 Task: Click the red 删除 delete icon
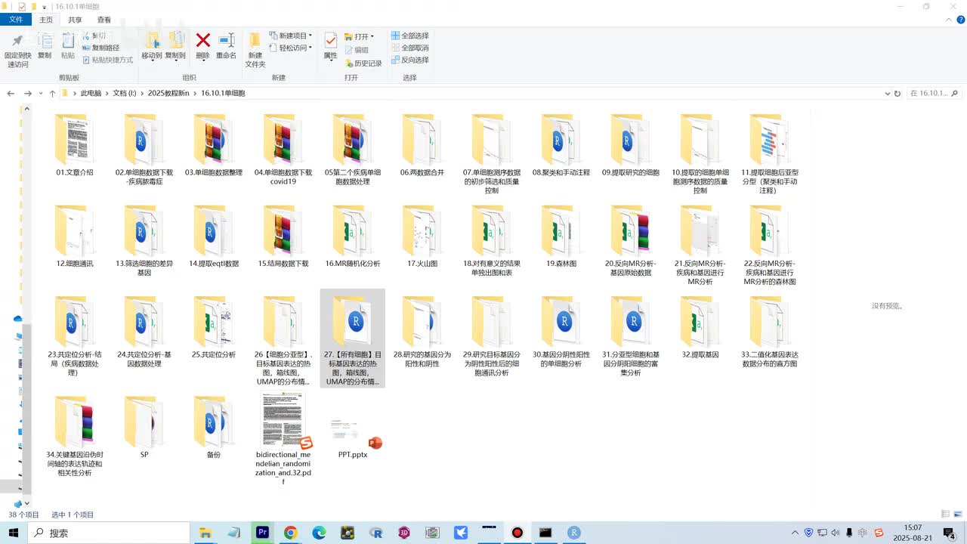point(202,40)
